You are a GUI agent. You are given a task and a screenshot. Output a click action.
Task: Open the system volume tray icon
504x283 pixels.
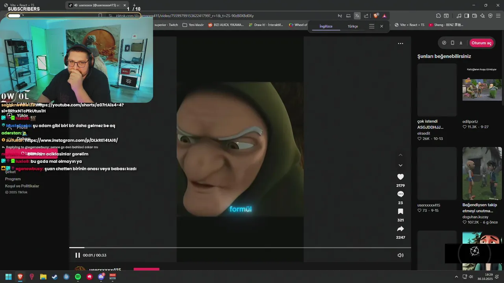click(471, 277)
